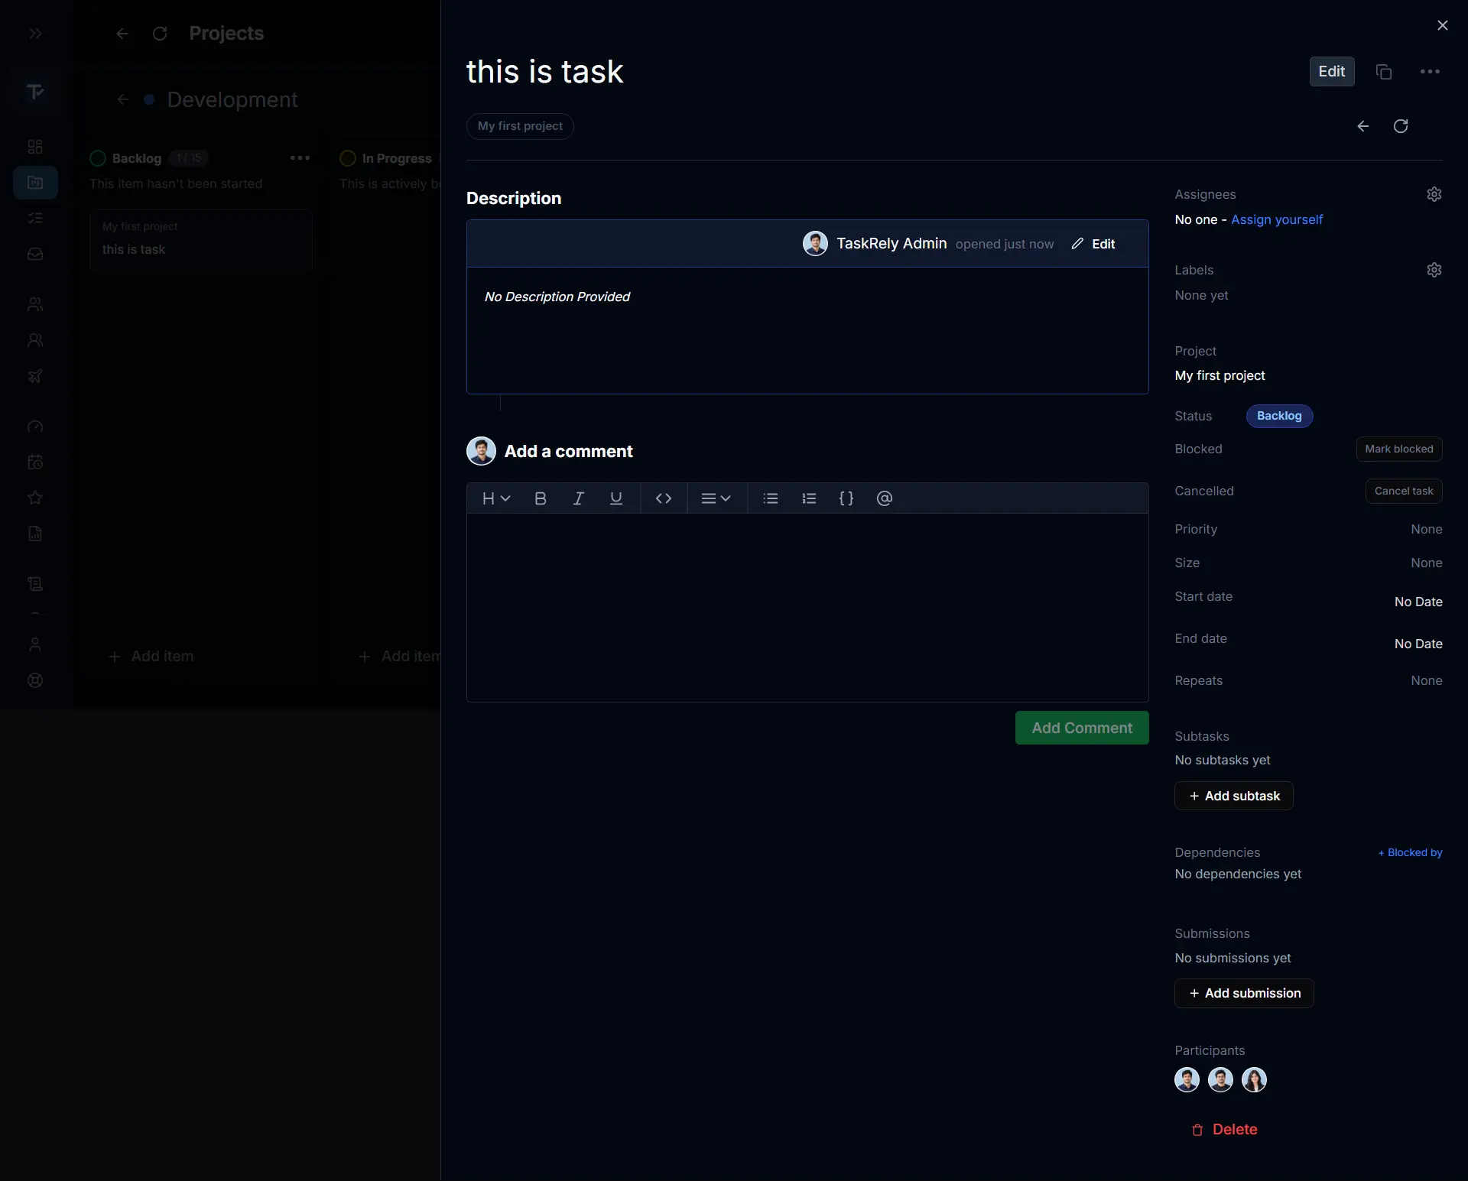The image size is (1468, 1181).
Task: Open My first project tag
Action: tap(520, 126)
